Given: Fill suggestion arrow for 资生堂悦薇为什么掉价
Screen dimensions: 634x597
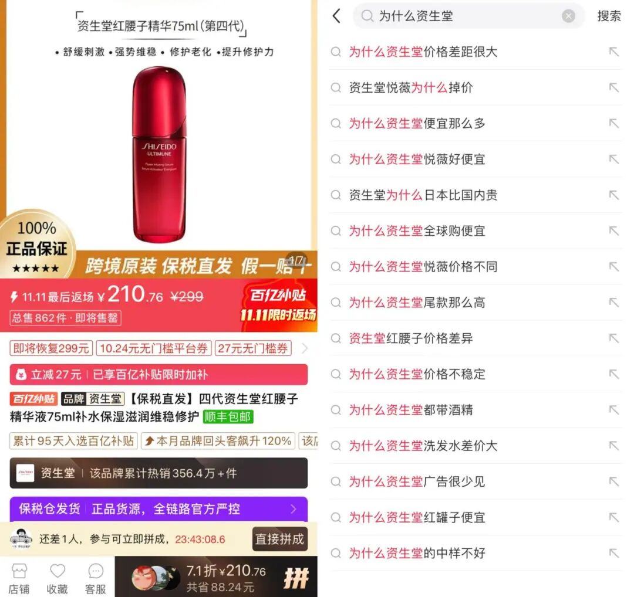Looking at the screenshot, I should point(614,87).
